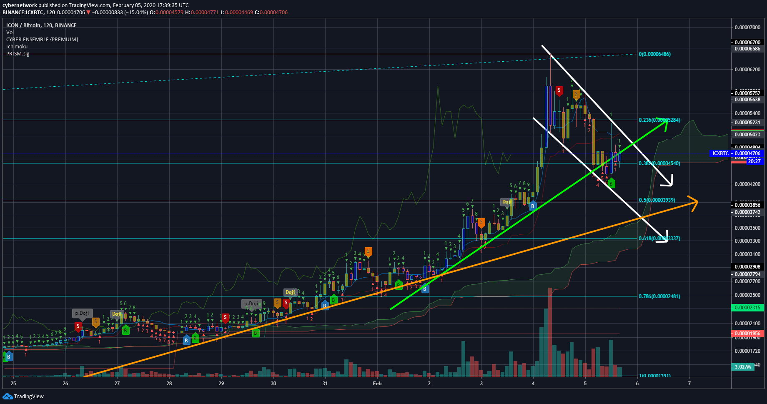Screen dimensions: 767x404
Task: Click the red S sell marker at the Feb 4 peak
Action: coord(559,90)
